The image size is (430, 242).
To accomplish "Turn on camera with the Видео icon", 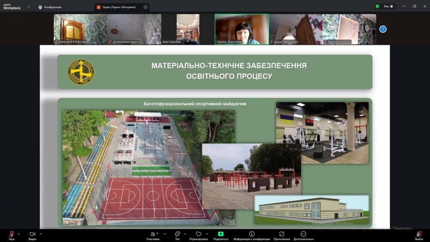I will [32, 234].
